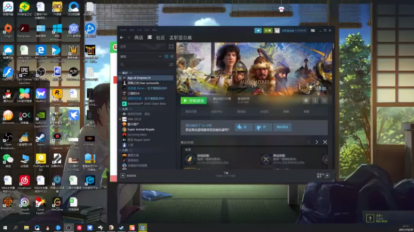The image size is (414, 232).
Task: Start Age of Empires IV with the green play button
Action: pyautogui.click(x=194, y=101)
